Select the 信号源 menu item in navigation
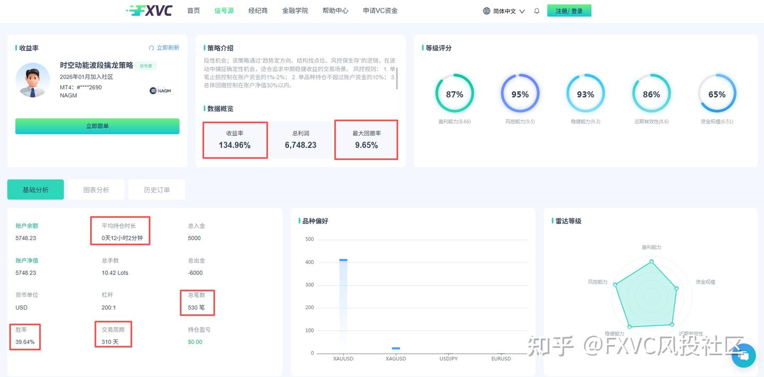 point(223,10)
